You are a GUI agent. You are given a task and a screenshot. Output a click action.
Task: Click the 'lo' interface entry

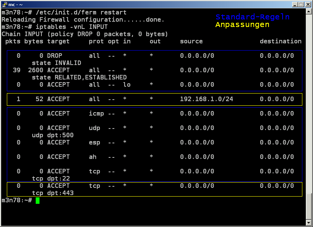point(127,85)
